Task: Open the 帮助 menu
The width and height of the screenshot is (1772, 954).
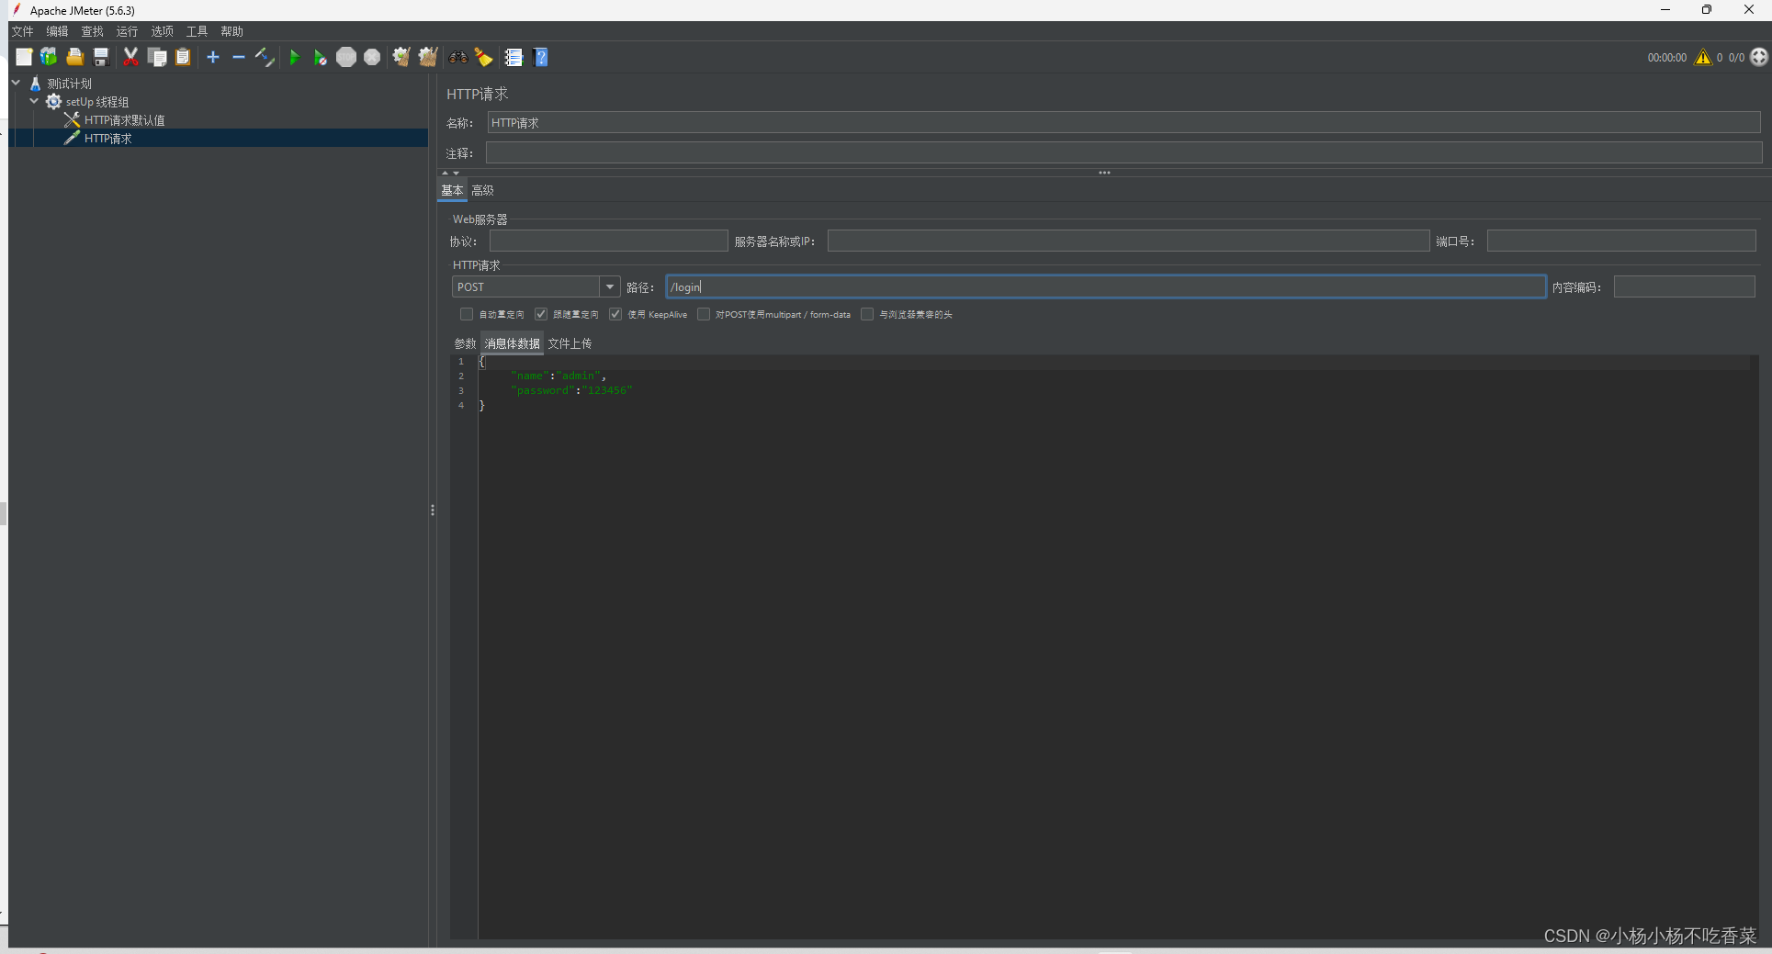Action: (231, 31)
